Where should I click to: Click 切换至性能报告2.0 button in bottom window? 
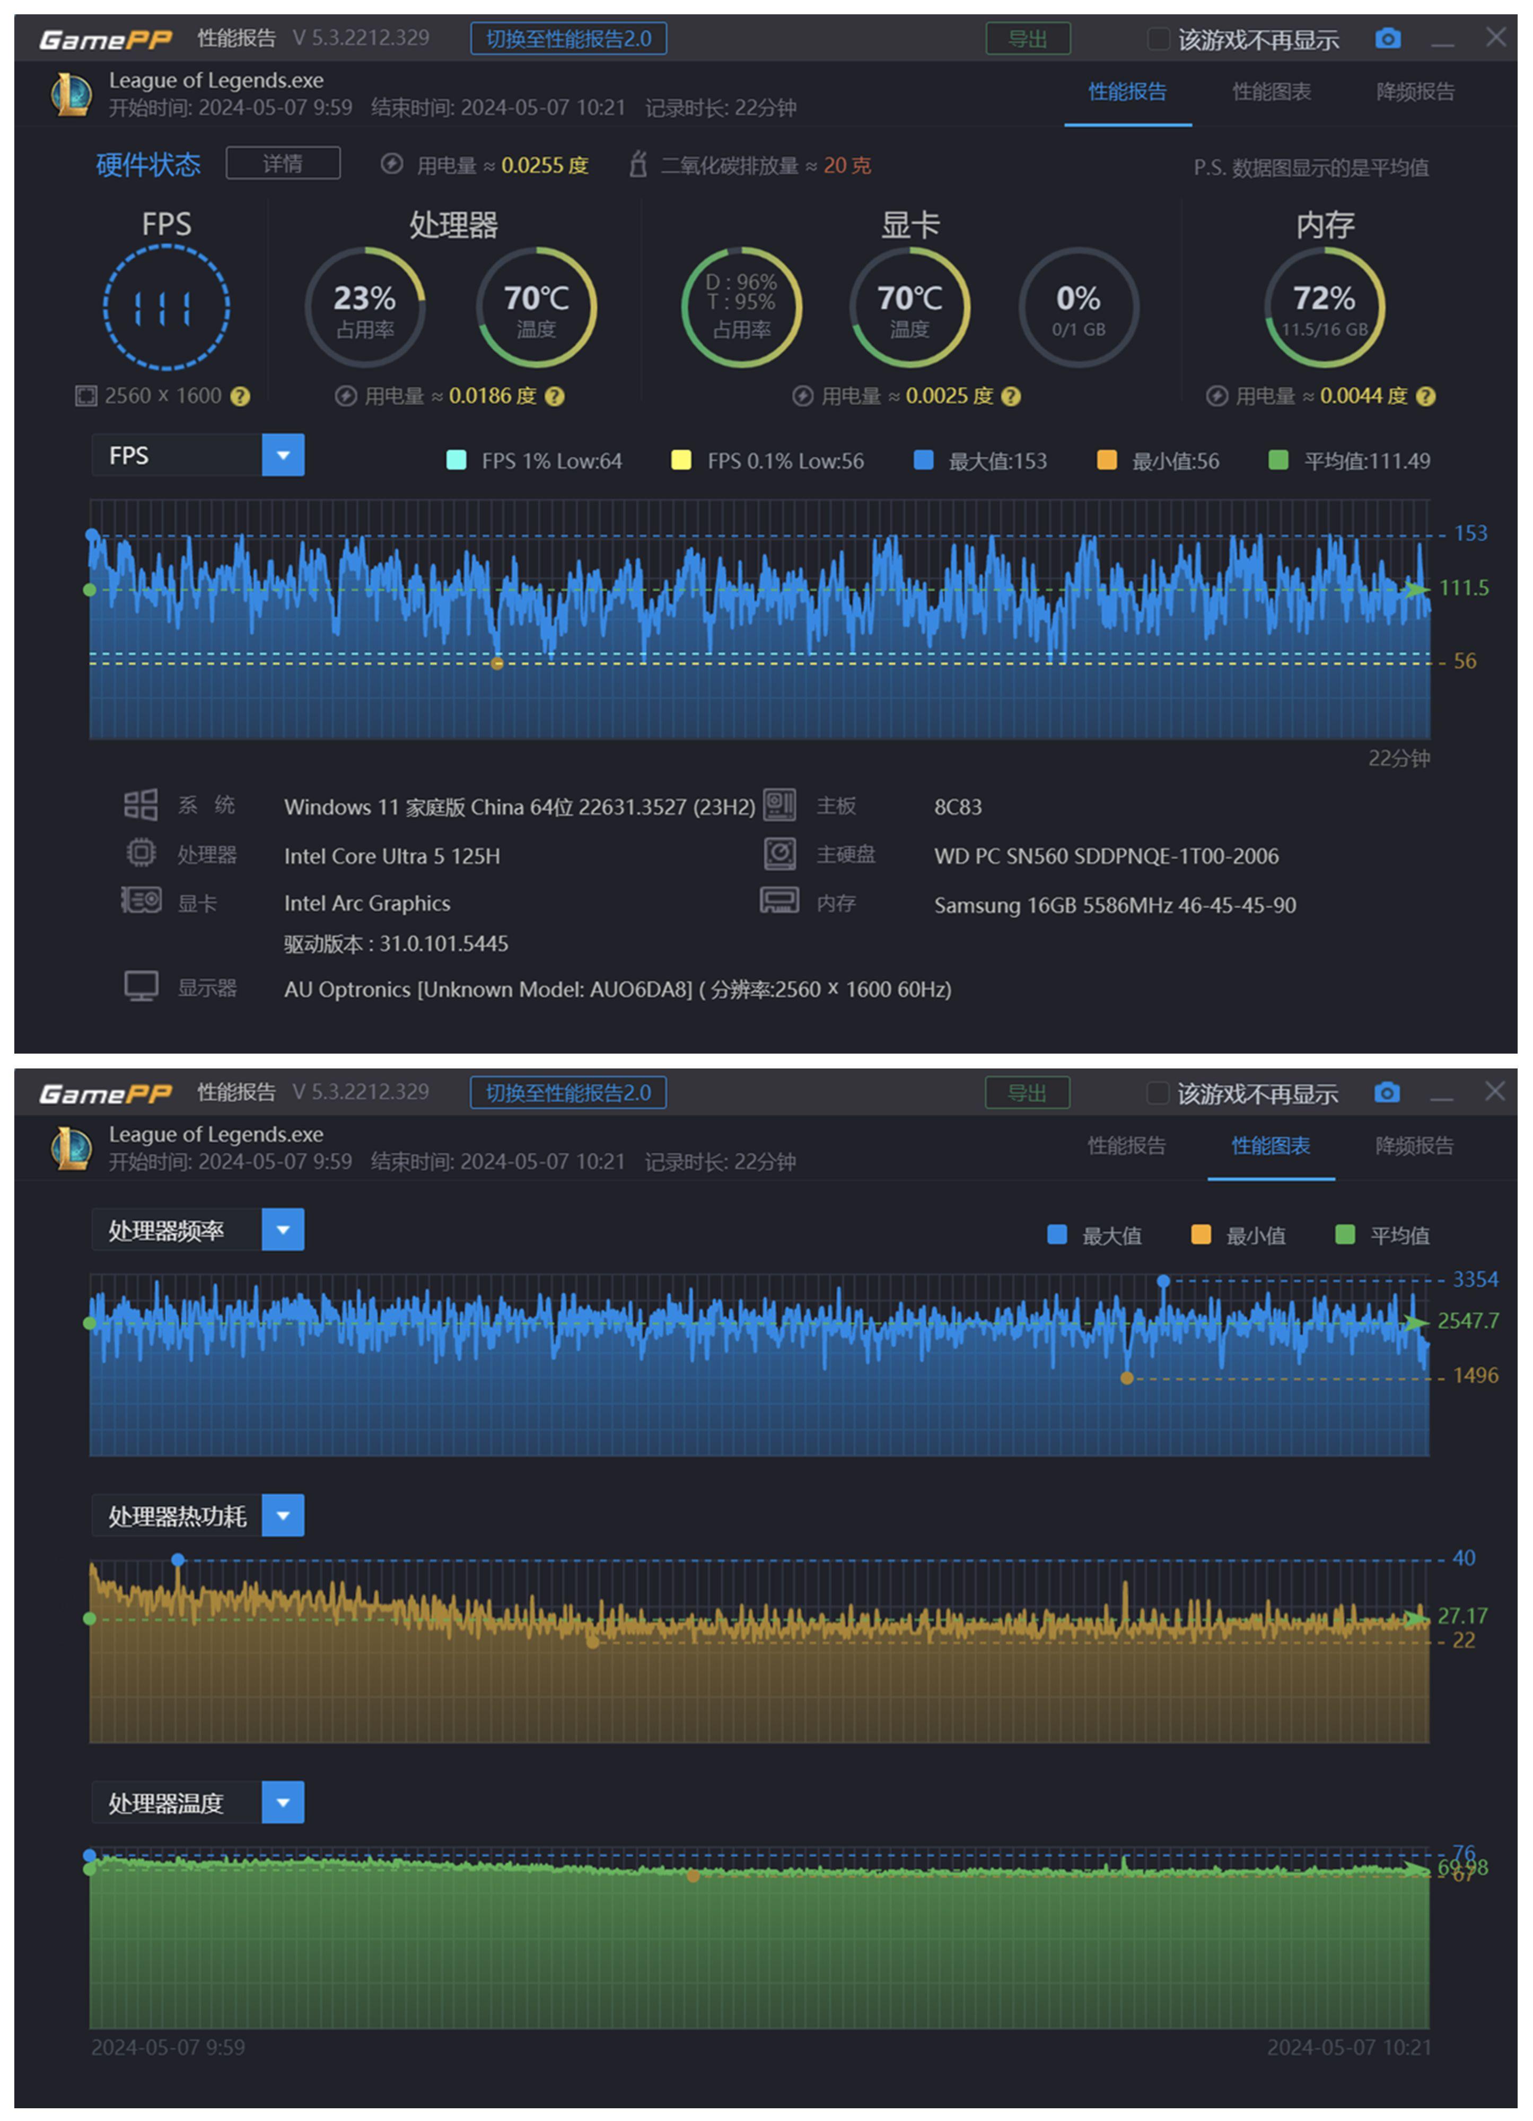pyautogui.click(x=568, y=1092)
